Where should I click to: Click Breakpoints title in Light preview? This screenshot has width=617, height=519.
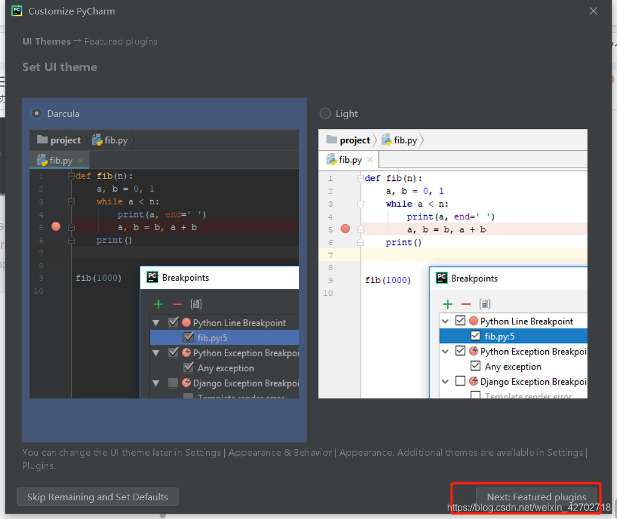[x=475, y=278]
